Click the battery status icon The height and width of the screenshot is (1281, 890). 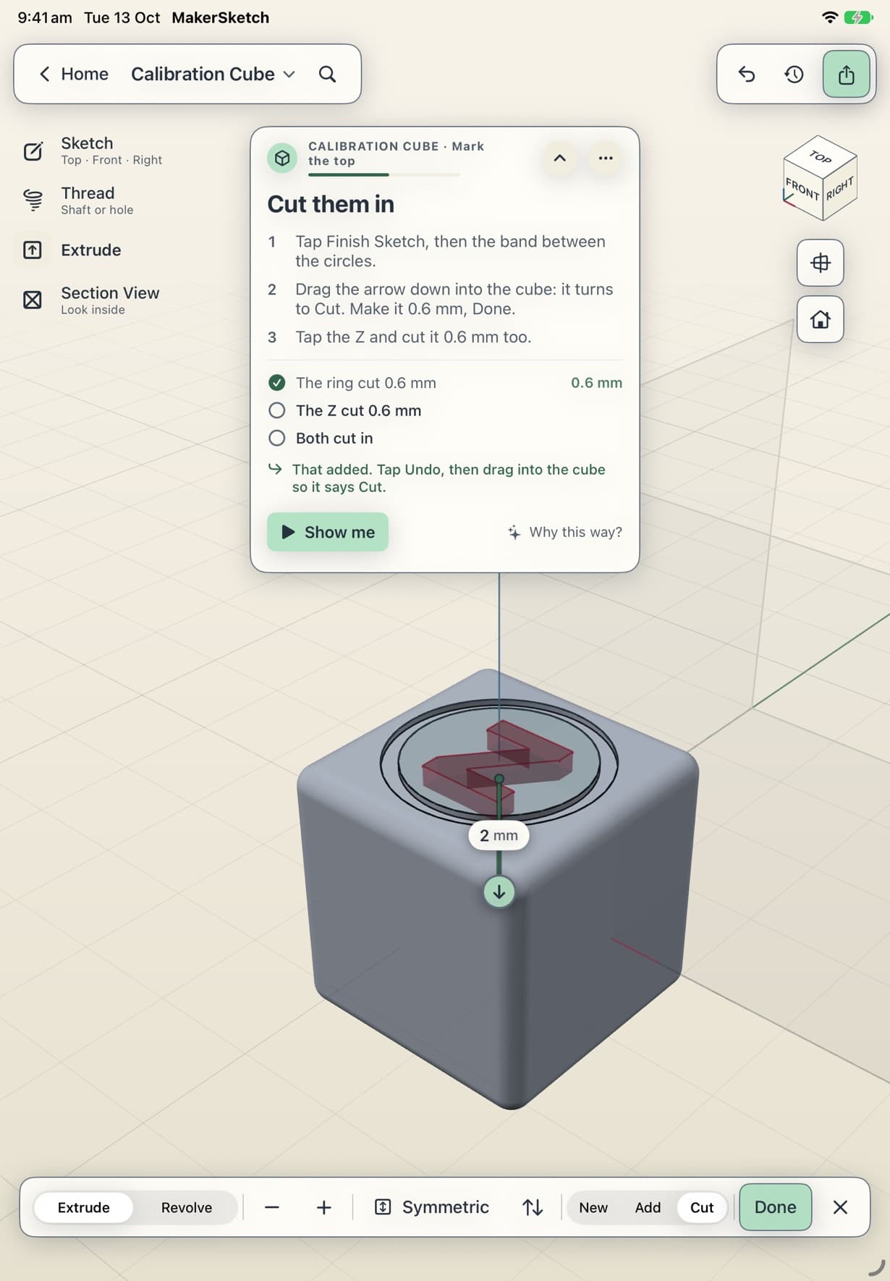coord(858,17)
